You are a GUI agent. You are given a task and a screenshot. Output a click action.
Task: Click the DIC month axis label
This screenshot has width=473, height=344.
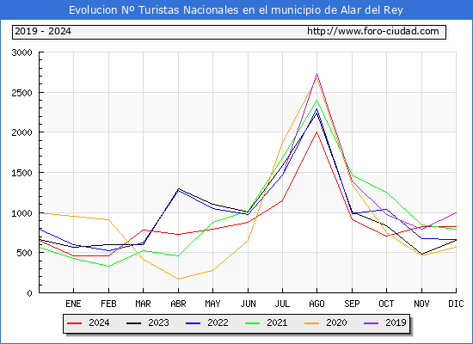(x=456, y=304)
